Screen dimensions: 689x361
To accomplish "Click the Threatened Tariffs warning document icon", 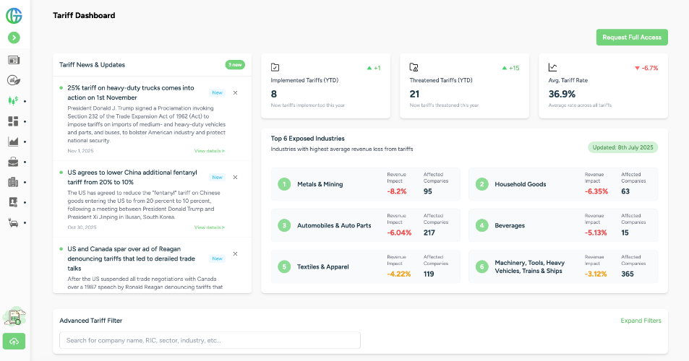I will pyautogui.click(x=414, y=67).
